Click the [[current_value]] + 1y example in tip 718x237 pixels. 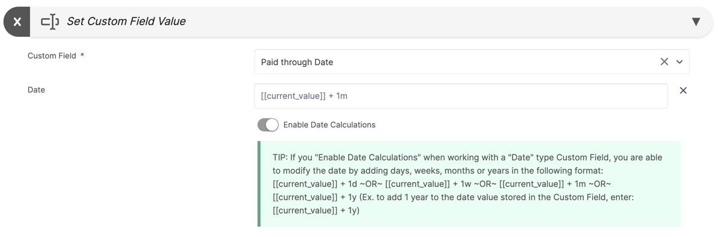[x=316, y=211]
